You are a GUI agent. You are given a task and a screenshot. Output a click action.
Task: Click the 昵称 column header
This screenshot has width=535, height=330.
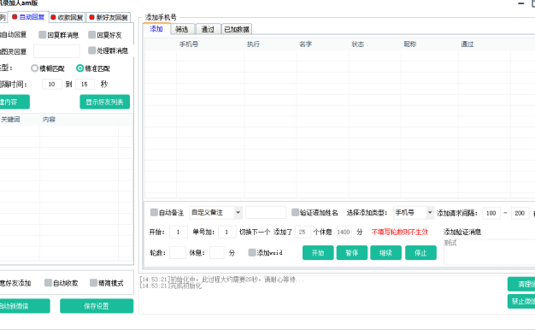(409, 44)
